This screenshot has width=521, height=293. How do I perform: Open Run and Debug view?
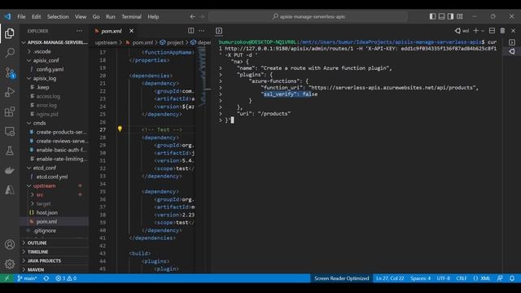[10, 92]
